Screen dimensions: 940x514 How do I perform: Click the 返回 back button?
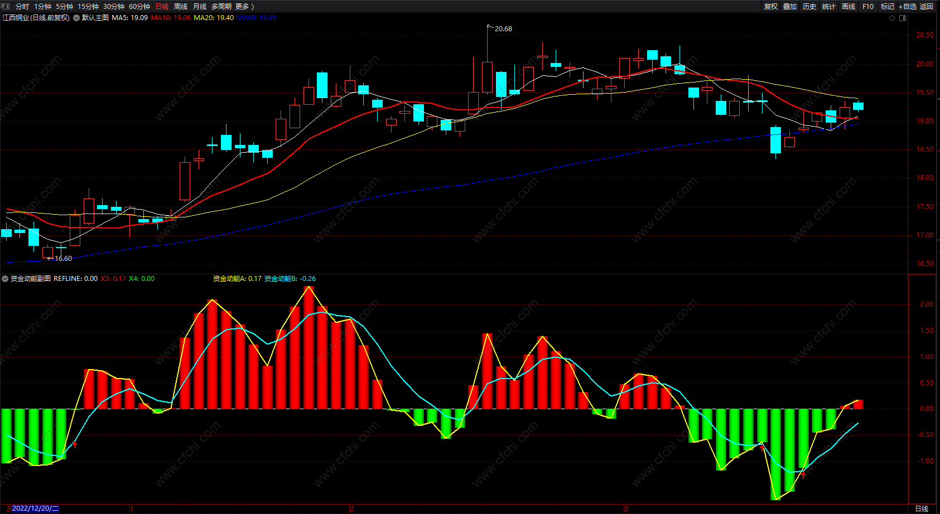(x=927, y=7)
